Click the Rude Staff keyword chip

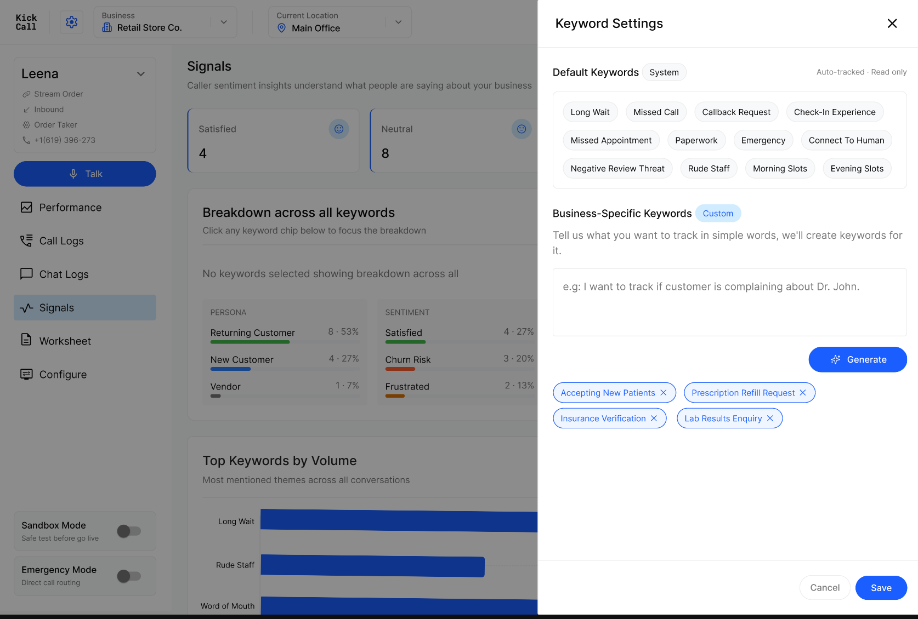tap(709, 169)
